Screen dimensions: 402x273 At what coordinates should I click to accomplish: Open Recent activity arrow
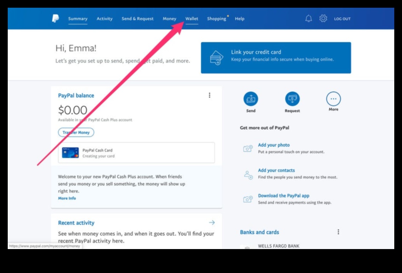click(x=212, y=222)
